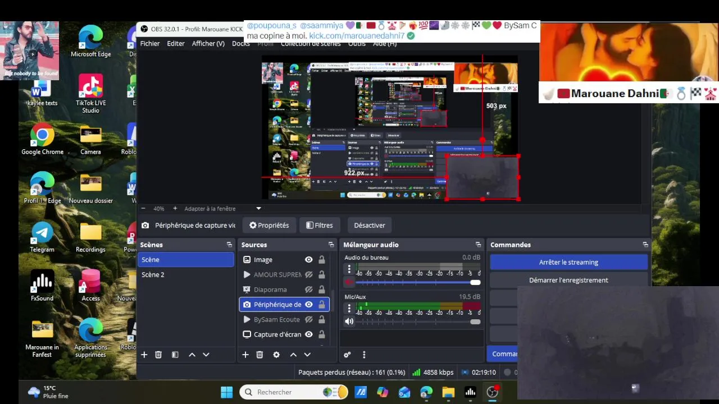Image resolution: width=719 pixels, height=404 pixels.
Task: Select Scène in scenes list
Action: point(186,260)
